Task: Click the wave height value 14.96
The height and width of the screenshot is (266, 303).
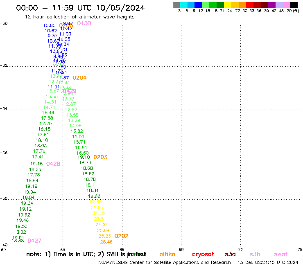Action: 76,126
